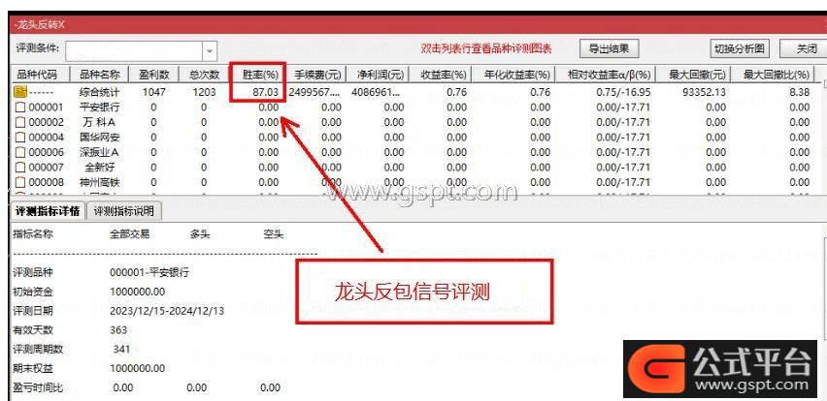Select the 综合统计 summary row name
Viewport: 827px width, 401px height.
tap(100, 92)
